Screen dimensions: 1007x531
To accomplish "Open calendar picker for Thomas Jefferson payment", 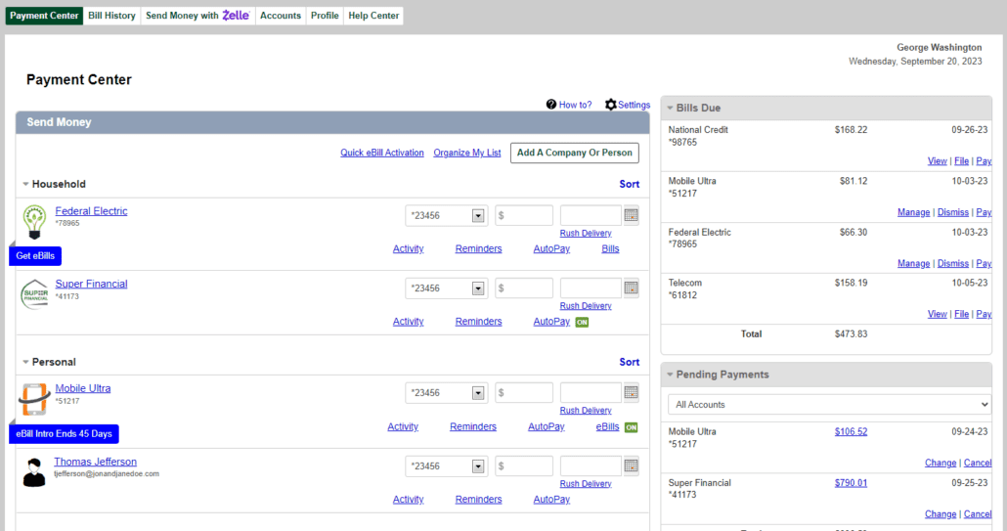I will [632, 465].
